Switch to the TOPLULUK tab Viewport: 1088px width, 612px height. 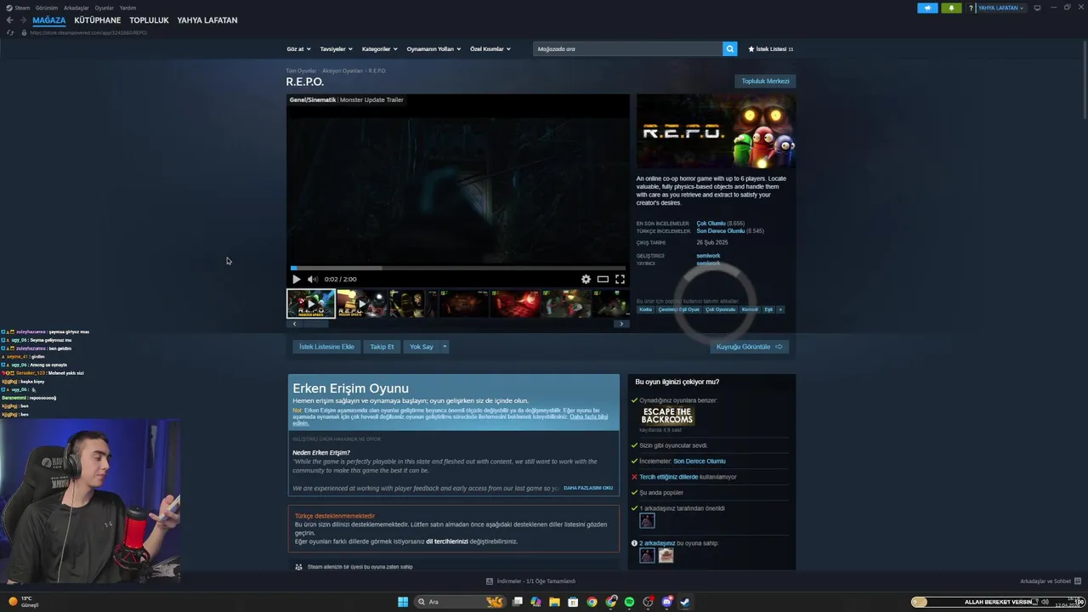click(x=149, y=20)
